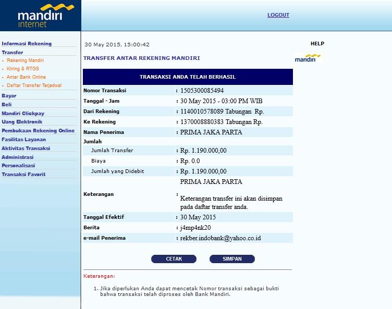Open Daftar Transfer Terjadwal
This screenshot has height=309, width=392.
(x=34, y=85)
